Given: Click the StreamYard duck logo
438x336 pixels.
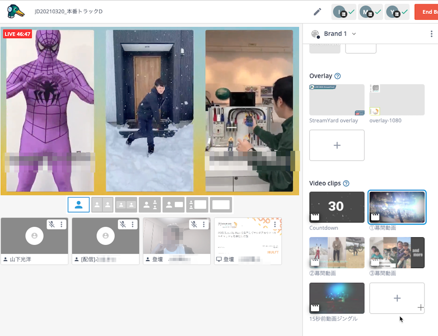Looking at the screenshot, I should (16, 11).
